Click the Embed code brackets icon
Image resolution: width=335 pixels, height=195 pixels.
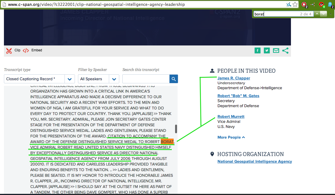(x=26, y=51)
